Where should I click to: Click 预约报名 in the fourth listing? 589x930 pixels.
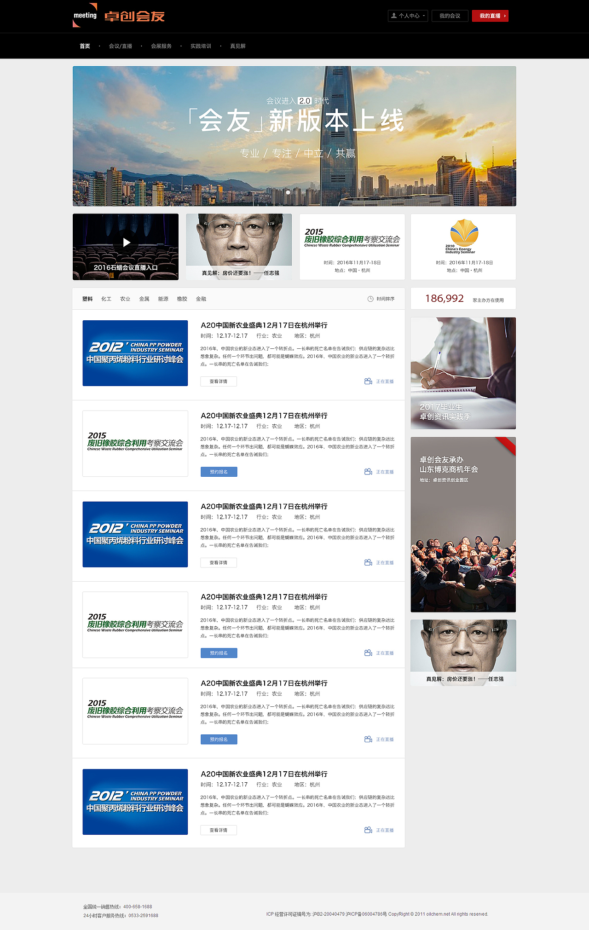(219, 653)
